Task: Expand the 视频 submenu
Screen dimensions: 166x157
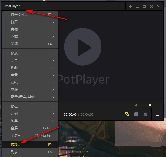Action: coord(30,68)
